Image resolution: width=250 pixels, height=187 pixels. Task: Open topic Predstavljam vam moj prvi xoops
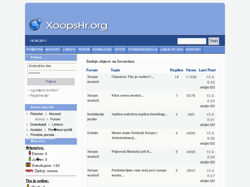click(139, 173)
